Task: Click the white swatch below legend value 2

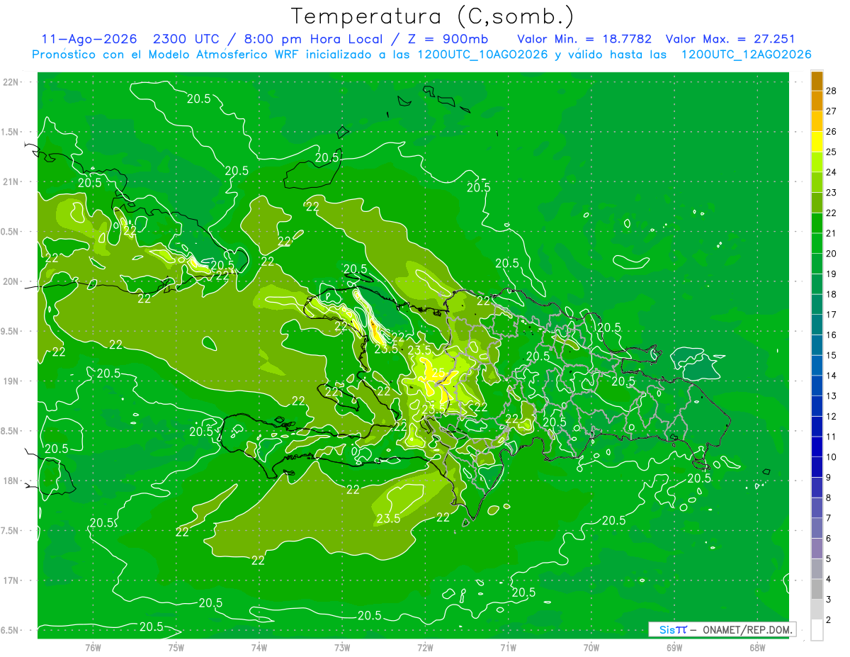Action: pos(817,630)
